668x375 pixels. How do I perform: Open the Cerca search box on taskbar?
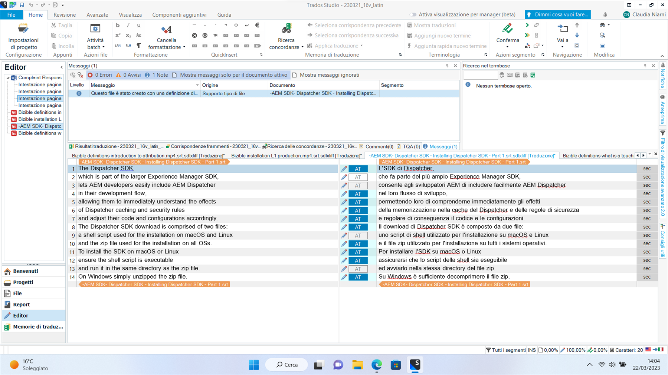(x=286, y=365)
